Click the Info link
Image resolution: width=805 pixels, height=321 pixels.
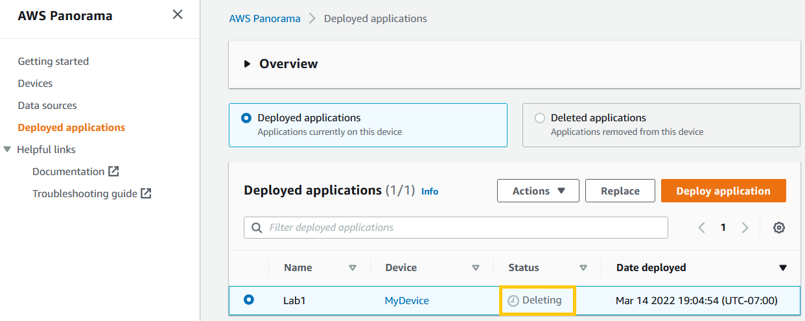[x=430, y=191]
